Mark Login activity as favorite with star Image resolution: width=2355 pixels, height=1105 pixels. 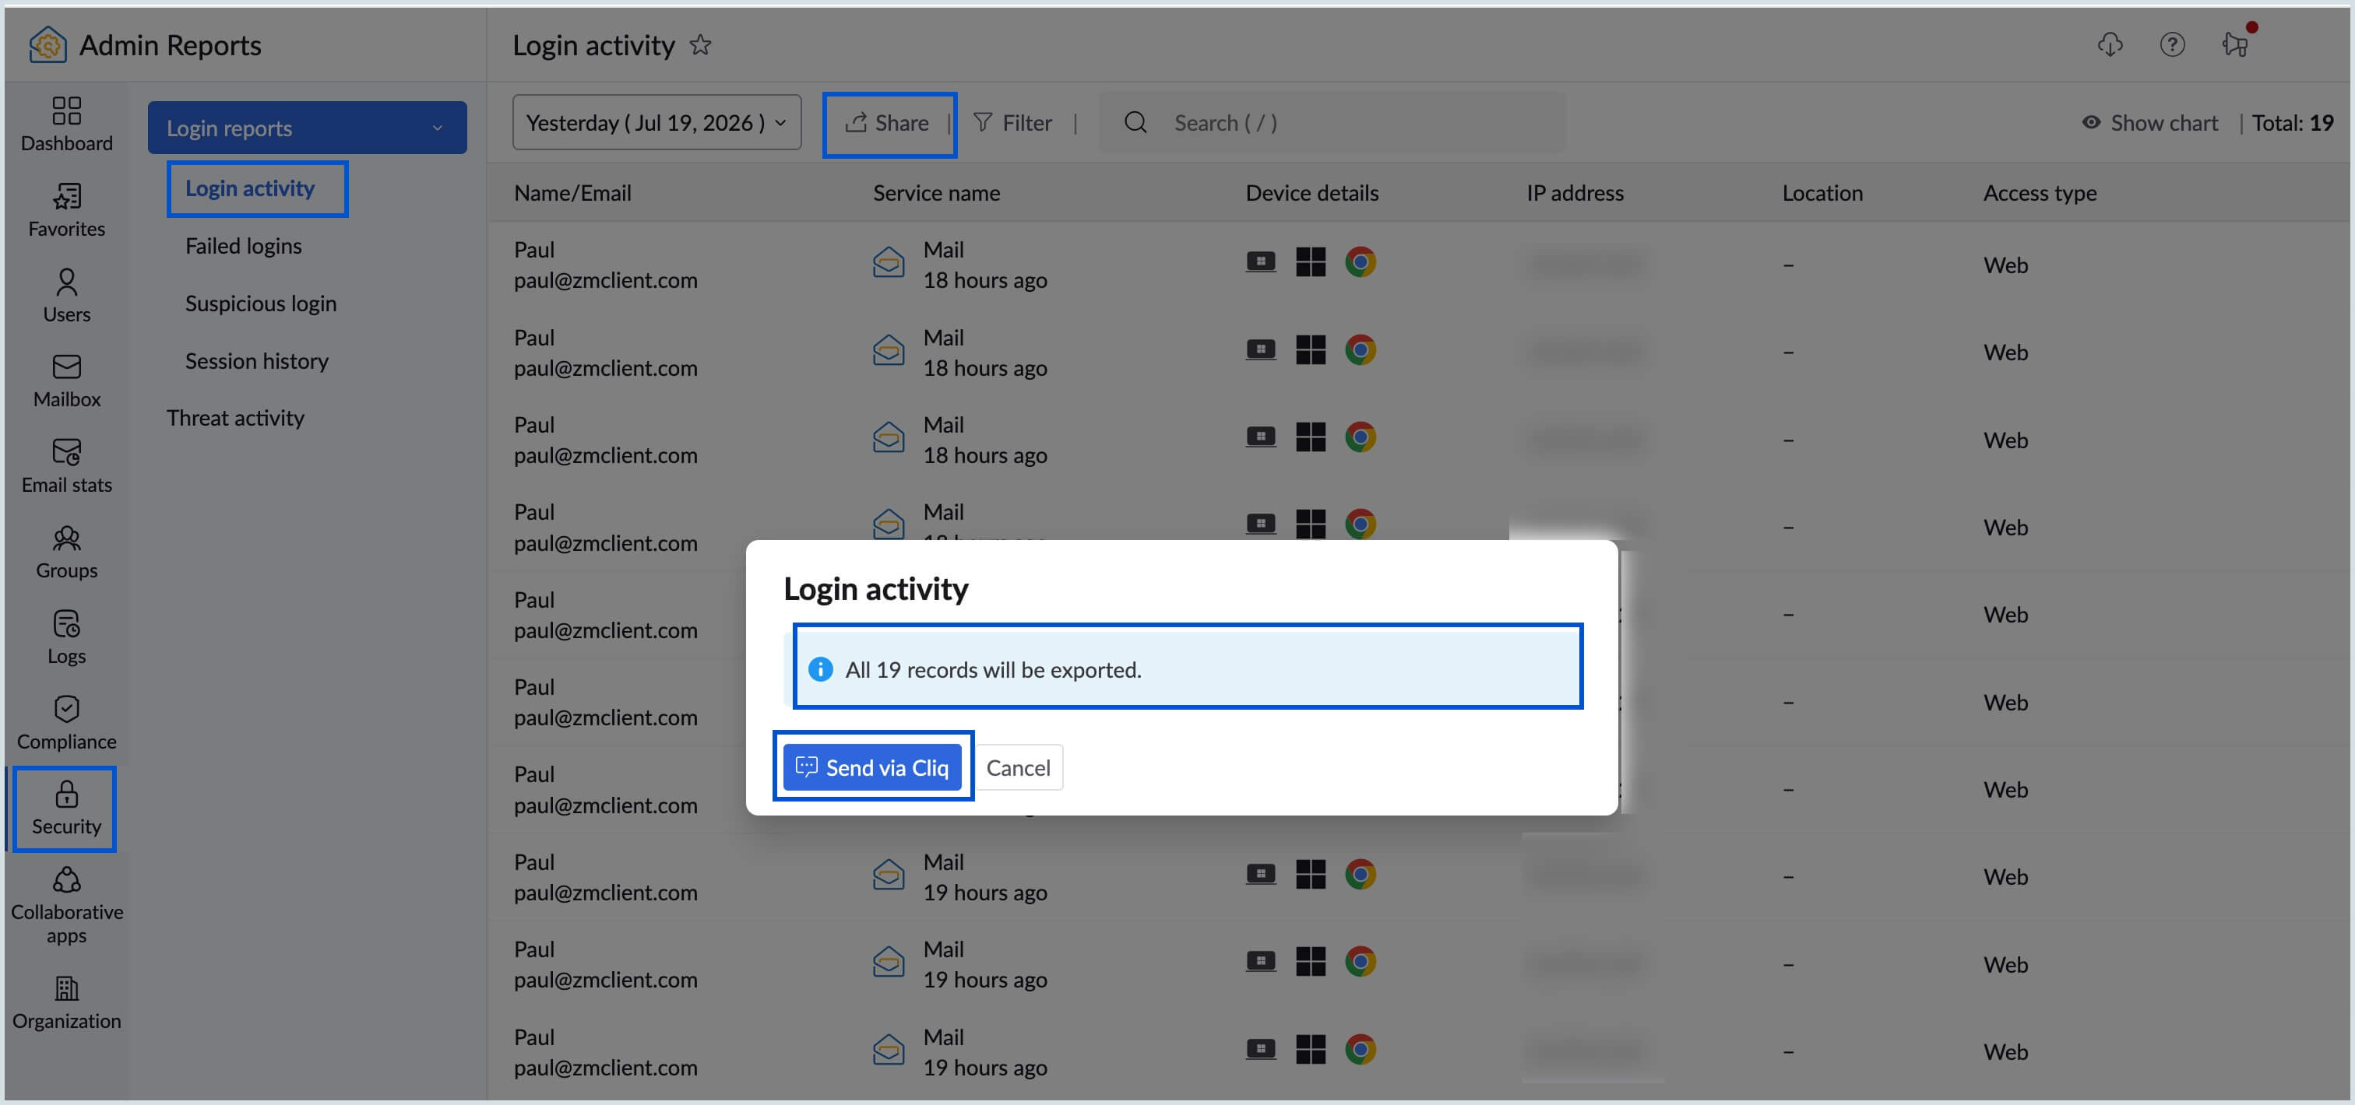(x=700, y=44)
